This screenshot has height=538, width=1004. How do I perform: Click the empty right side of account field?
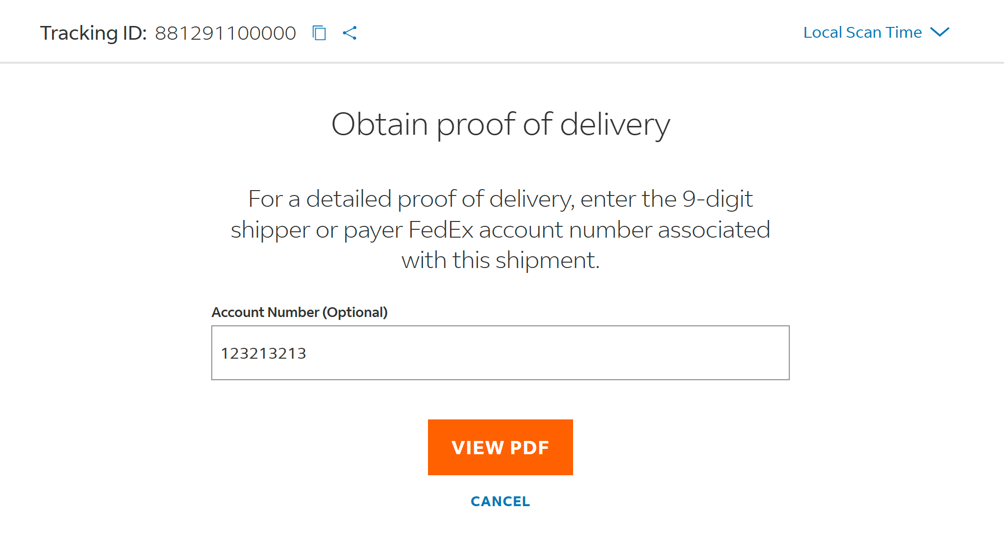686,353
